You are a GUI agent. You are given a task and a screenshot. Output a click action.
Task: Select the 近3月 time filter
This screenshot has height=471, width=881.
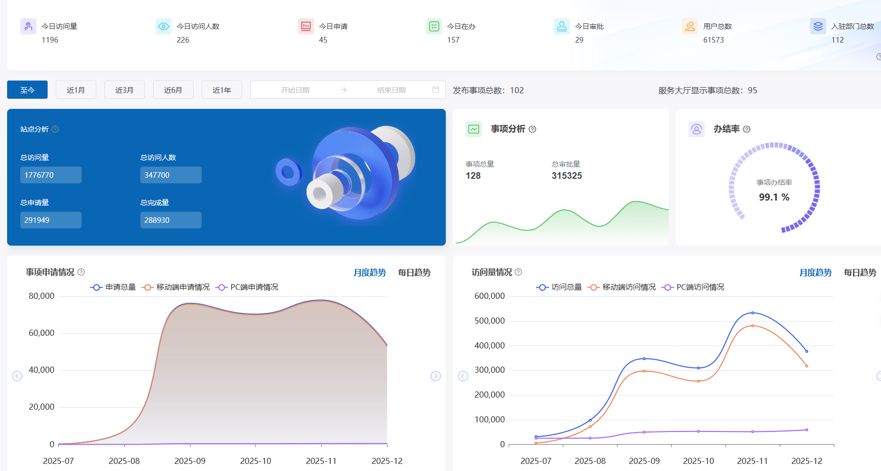click(x=125, y=90)
